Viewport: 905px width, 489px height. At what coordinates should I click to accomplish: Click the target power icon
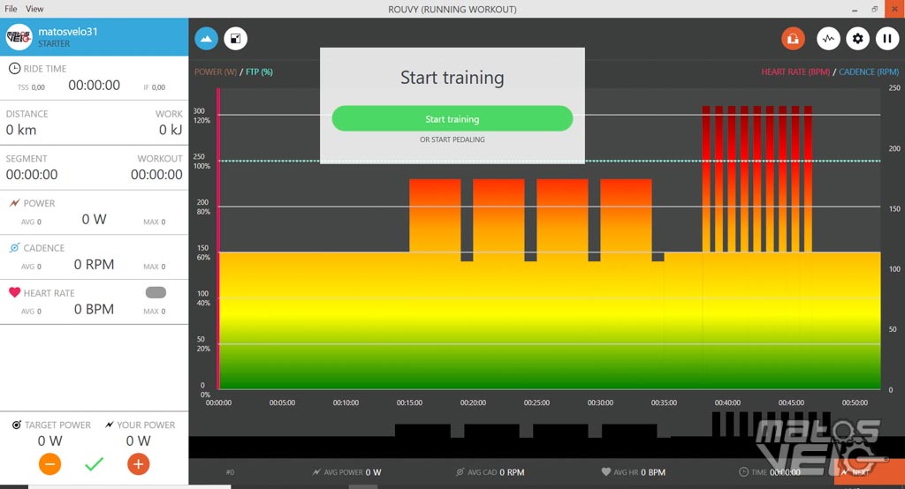tap(17, 425)
